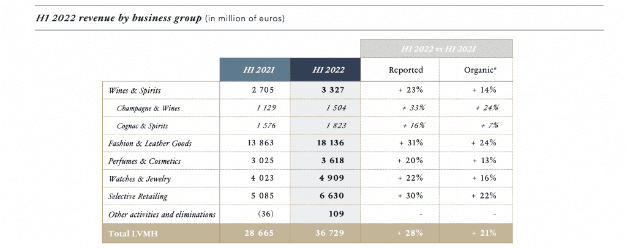Select the Perfumes & Cosmetics row label
Viewport: 627px width, 248px height.
[143, 161]
